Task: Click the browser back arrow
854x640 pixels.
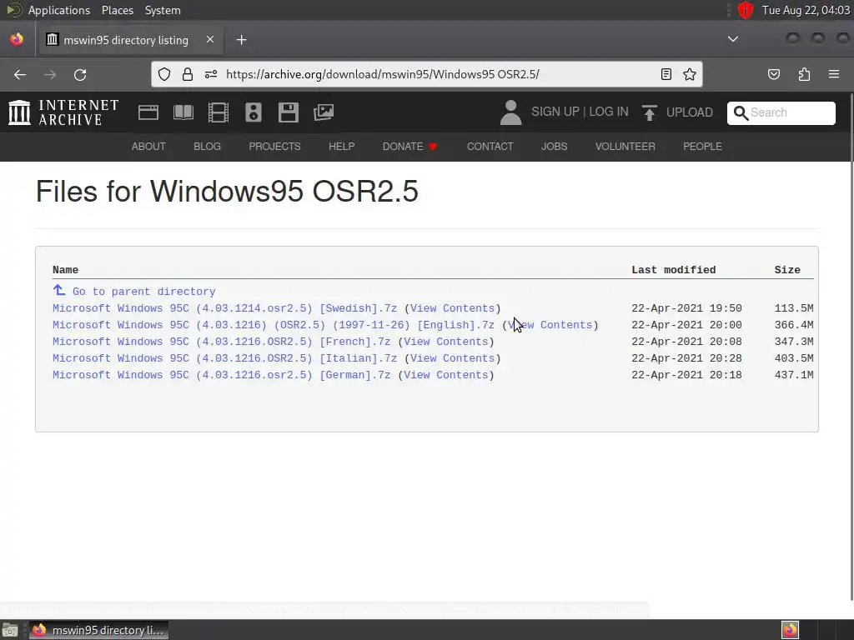Action: (x=20, y=74)
